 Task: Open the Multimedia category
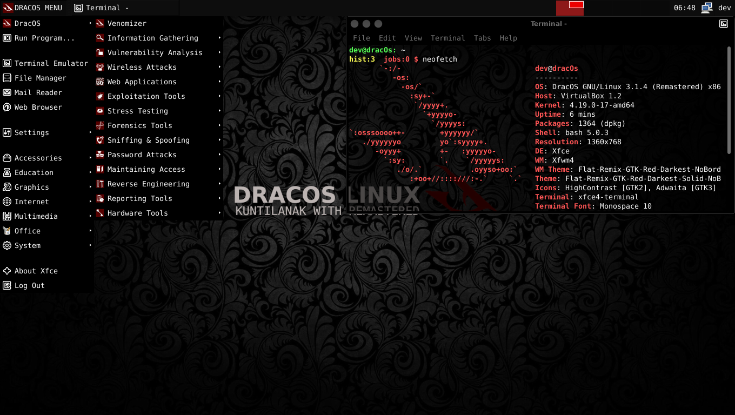point(47,216)
